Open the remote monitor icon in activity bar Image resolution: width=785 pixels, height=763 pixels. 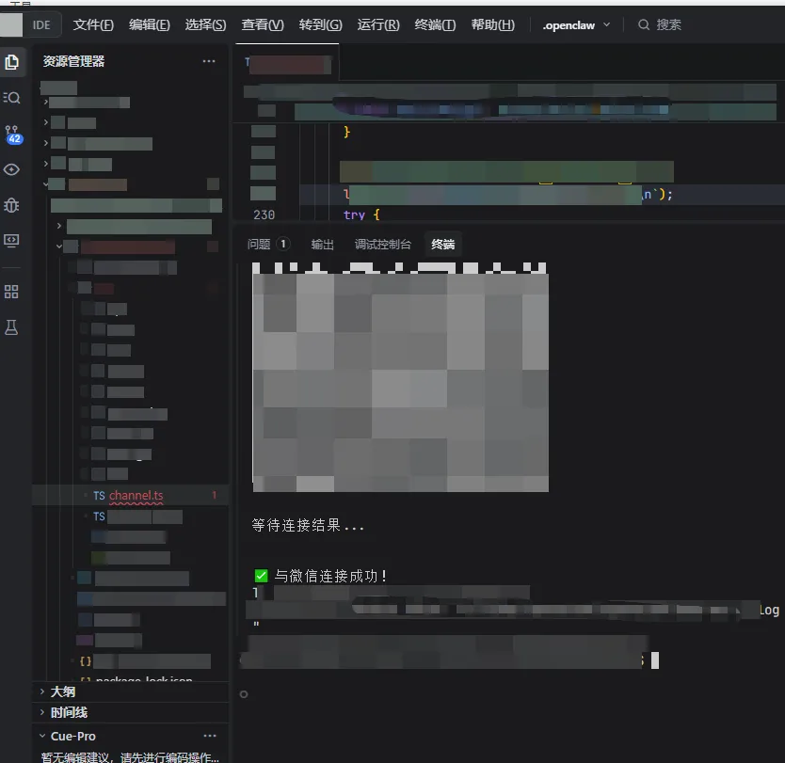click(11, 241)
